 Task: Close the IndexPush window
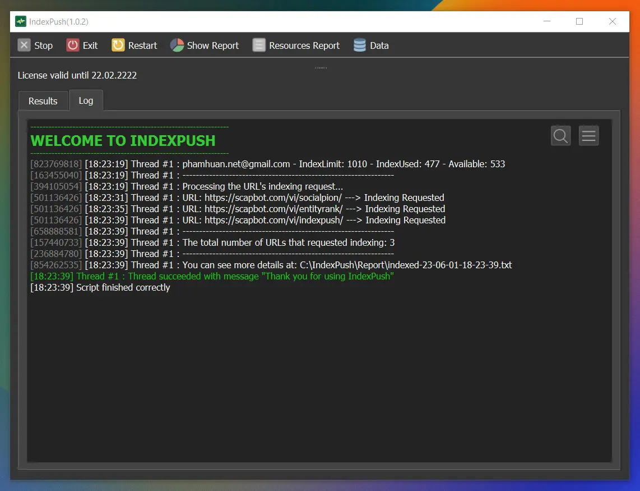click(612, 21)
